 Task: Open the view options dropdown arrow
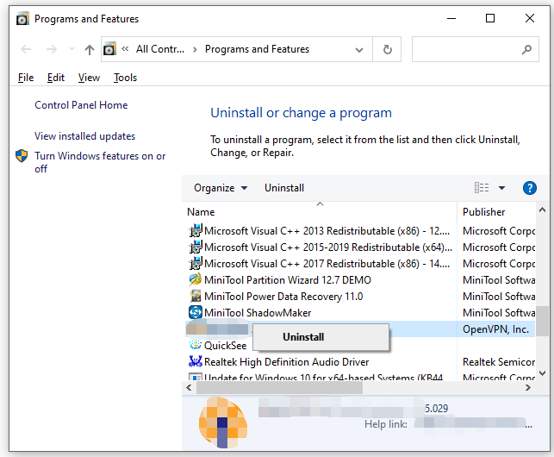pos(502,188)
